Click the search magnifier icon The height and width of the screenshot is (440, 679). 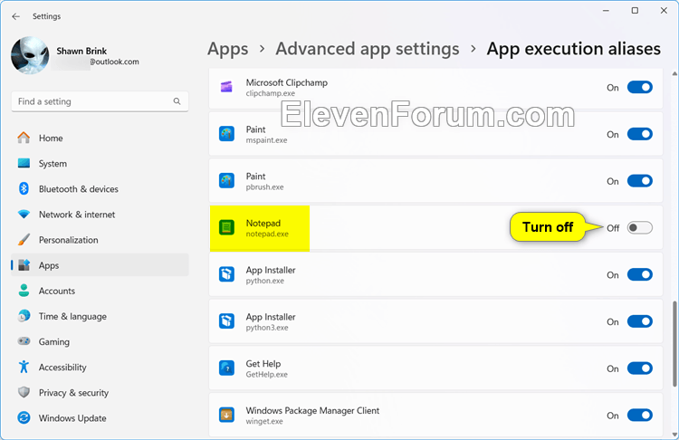[177, 101]
